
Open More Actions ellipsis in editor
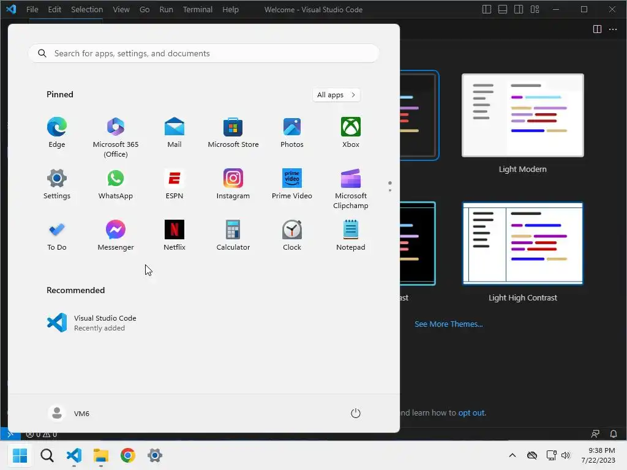pos(612,29)
